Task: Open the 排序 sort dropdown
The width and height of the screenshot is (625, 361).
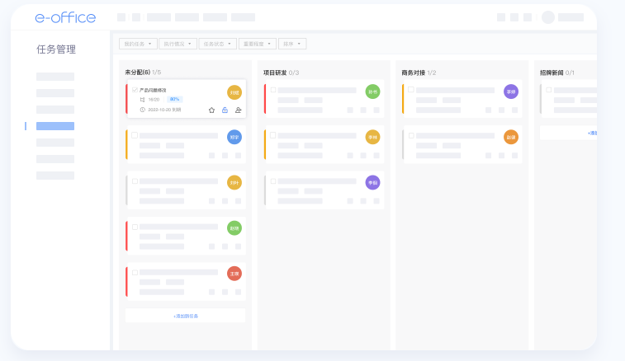Action: click(292, 44)
